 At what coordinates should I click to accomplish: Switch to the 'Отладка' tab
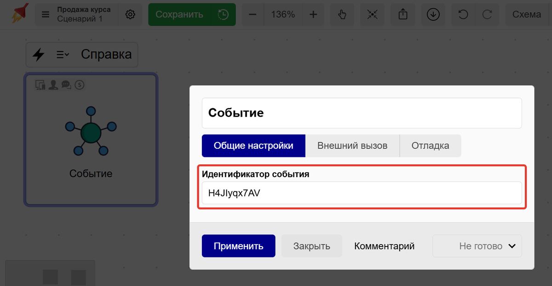[430, 146]
